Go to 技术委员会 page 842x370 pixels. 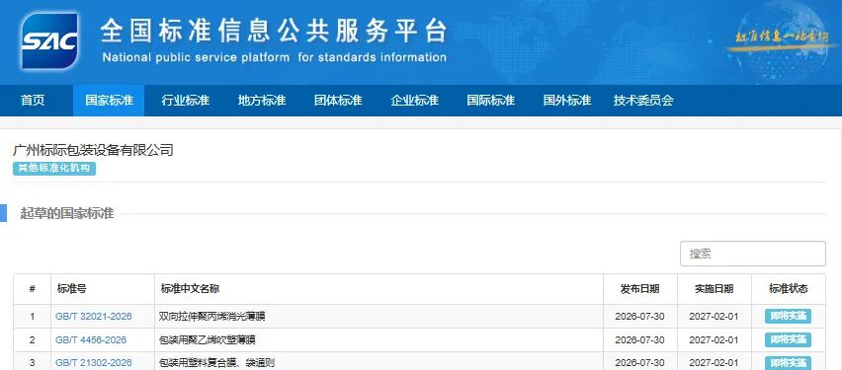[643, 101]
